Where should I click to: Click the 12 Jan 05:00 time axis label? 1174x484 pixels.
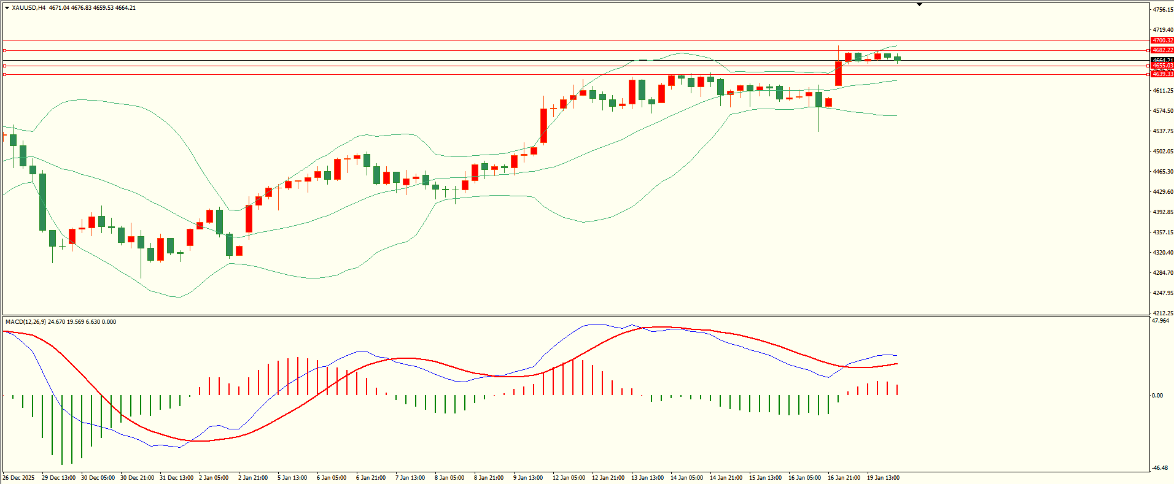569,478
